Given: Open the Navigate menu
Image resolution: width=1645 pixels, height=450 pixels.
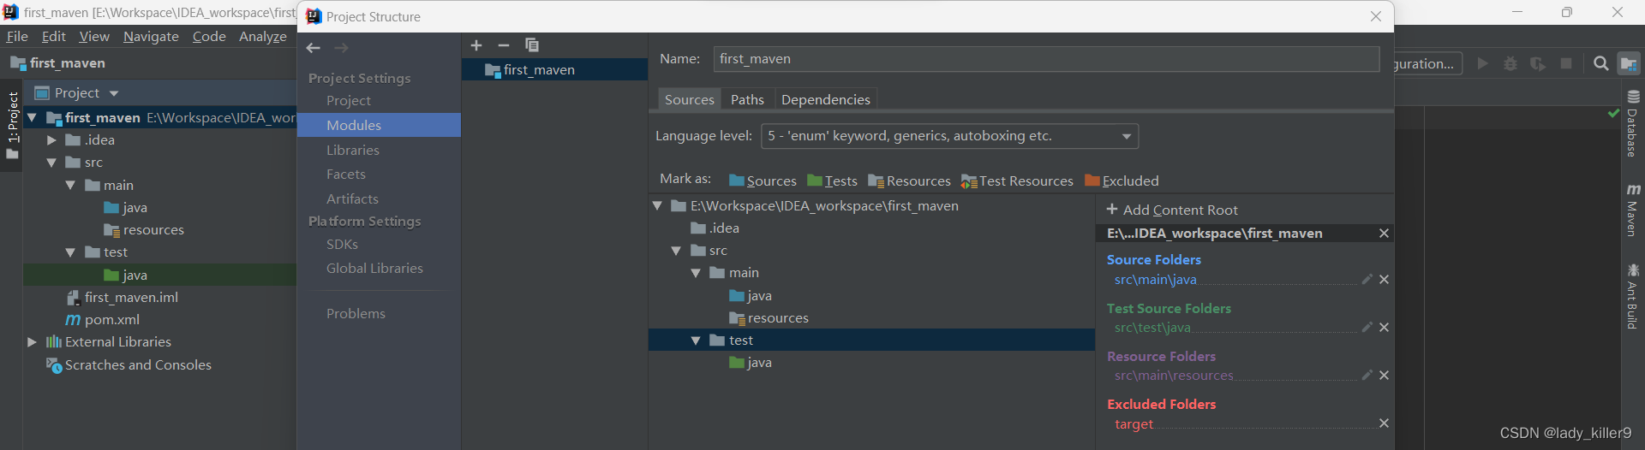Looking at the screenshot, I should click(151, 37).
